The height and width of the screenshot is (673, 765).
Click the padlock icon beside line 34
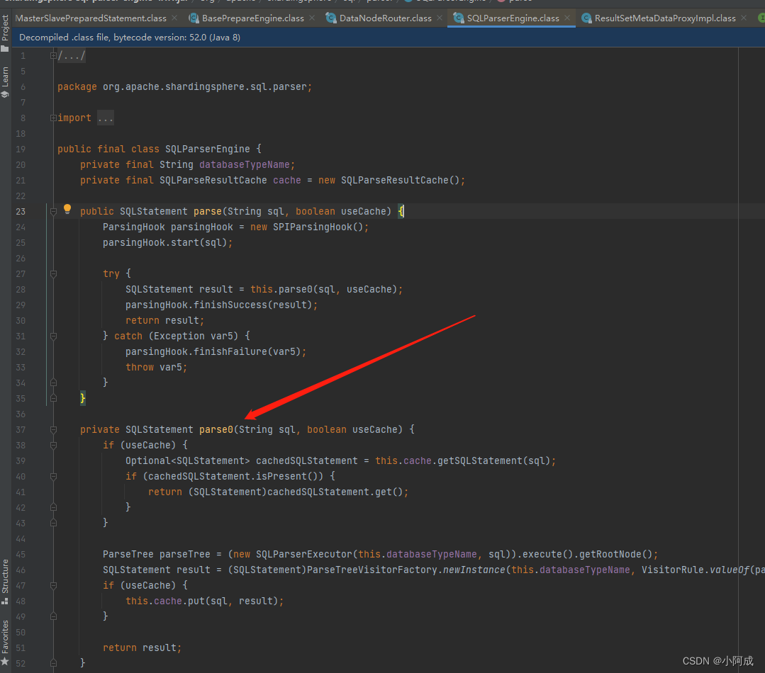(53, 382)
